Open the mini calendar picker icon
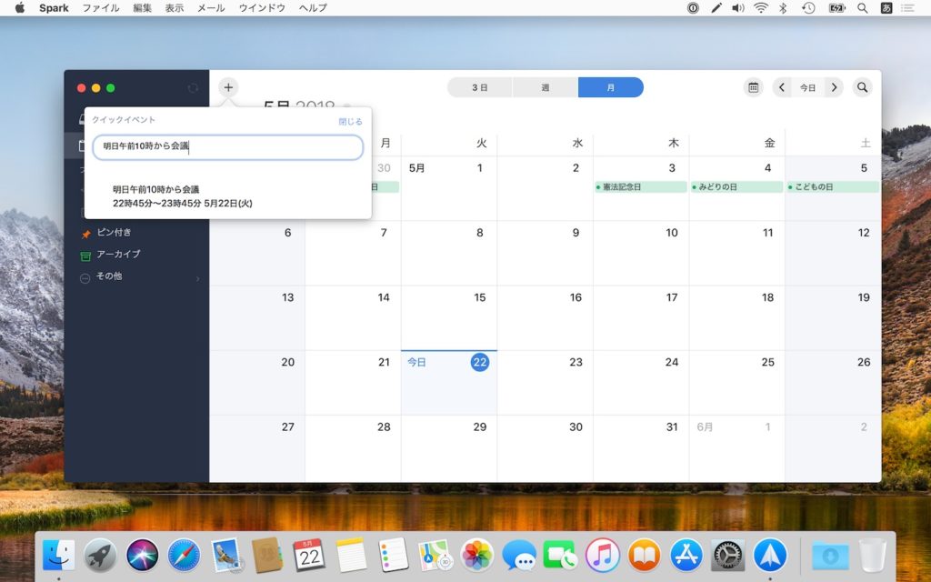 click(754, 87)
